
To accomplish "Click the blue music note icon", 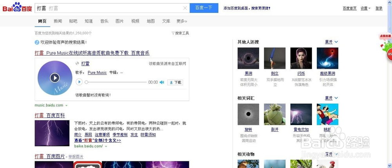I will pyautogui.click(x=37, y=42).
